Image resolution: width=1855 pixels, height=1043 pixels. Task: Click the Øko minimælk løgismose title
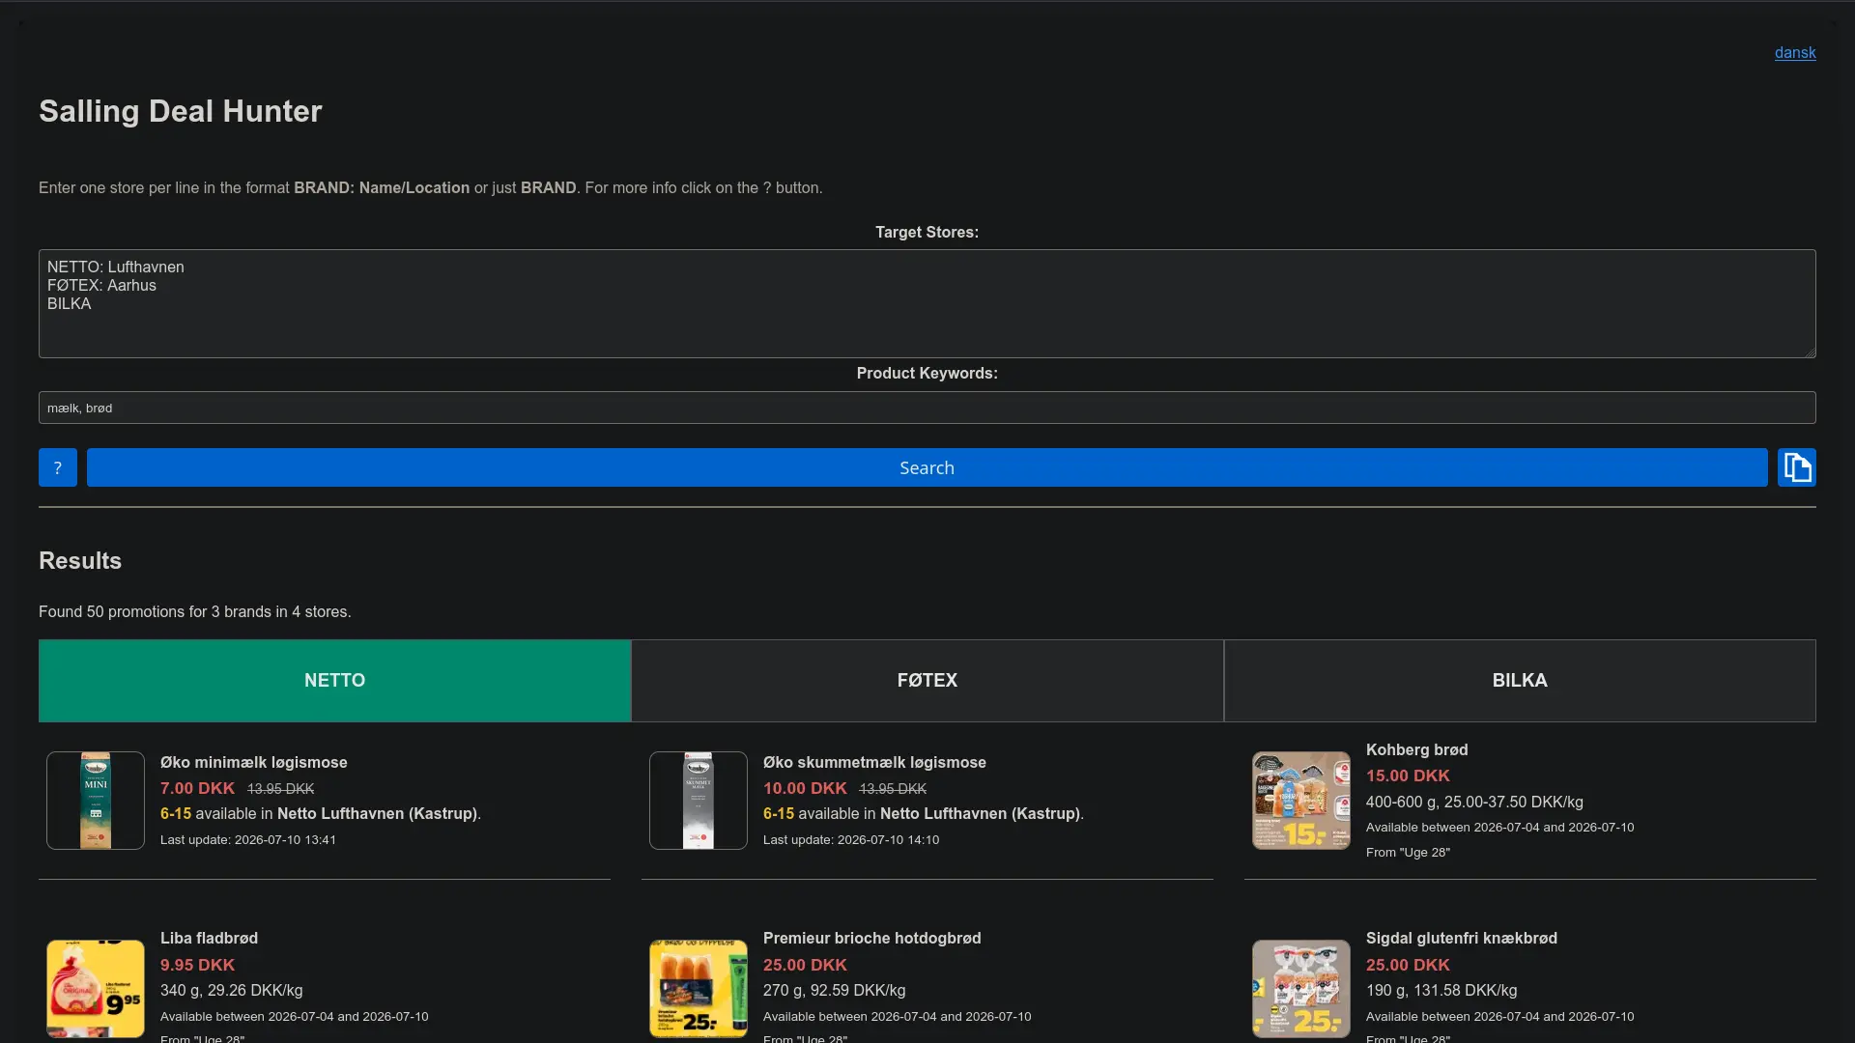254,762
